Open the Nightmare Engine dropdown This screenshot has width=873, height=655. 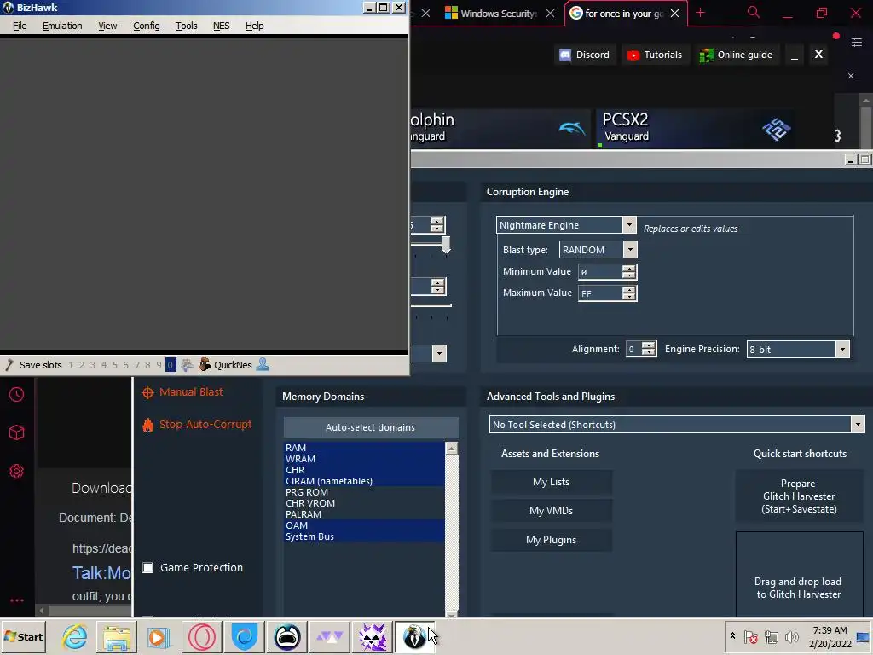pyautogui.click(x=629, y=225)
